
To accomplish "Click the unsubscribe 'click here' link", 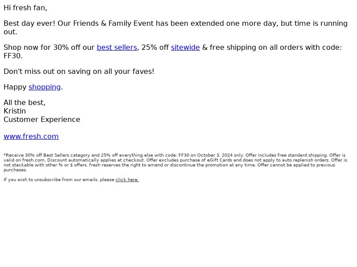I will [127, 180].
